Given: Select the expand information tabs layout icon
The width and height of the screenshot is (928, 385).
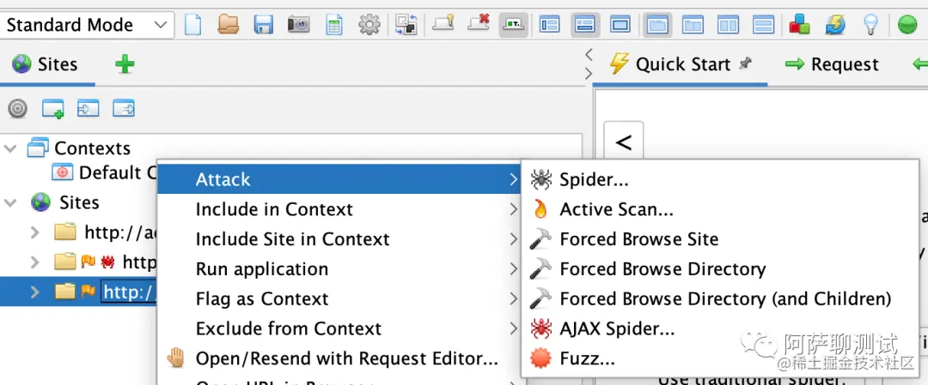Looking at the screenshot, I should pos(585,25).
